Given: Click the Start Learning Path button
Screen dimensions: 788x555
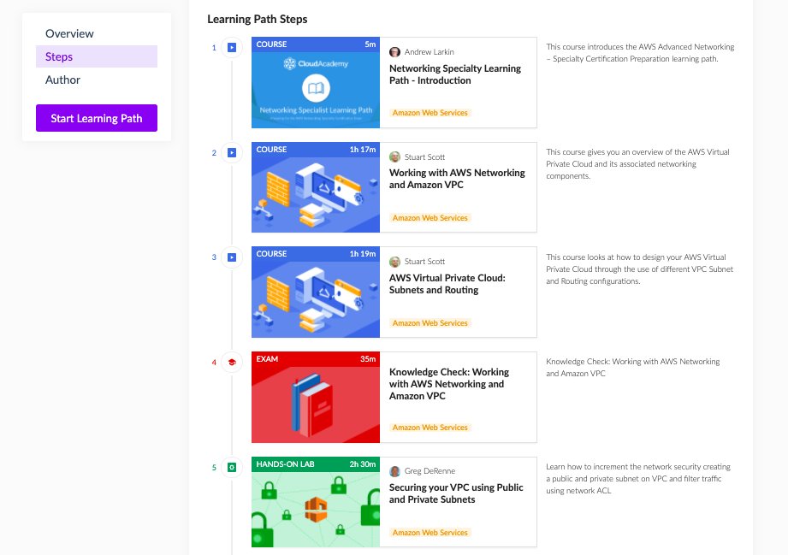Looking at the screenshot, I should tap(97, 118).
